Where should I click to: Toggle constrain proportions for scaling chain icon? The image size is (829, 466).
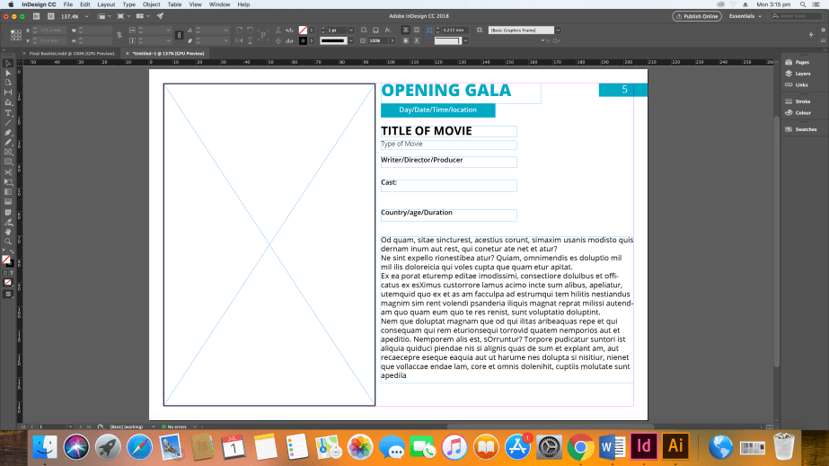[180, 35]
